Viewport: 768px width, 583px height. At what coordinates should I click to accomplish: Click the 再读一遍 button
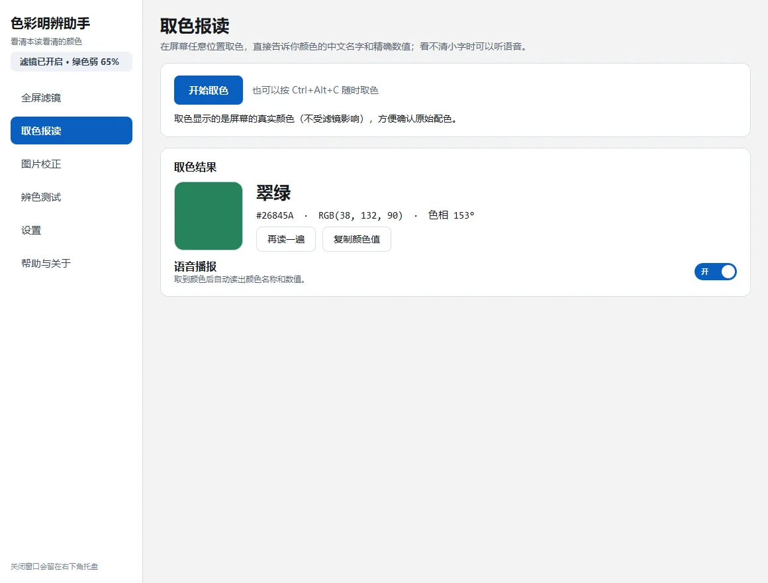point(286,239)
